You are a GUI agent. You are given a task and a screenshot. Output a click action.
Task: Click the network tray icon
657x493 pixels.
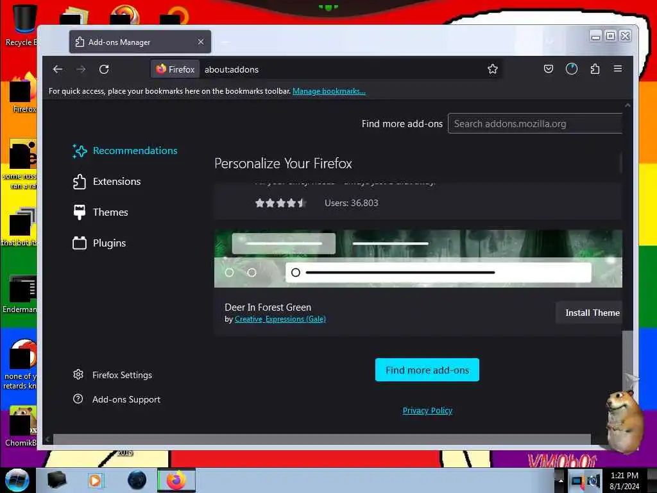click(x=577, y=481)
